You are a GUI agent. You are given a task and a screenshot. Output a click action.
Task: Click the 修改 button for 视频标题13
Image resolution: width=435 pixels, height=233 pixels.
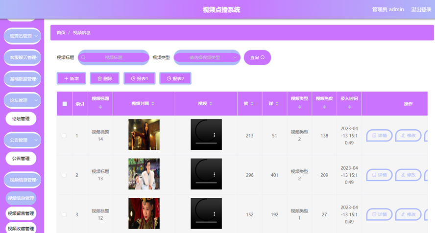pos(409,175)
